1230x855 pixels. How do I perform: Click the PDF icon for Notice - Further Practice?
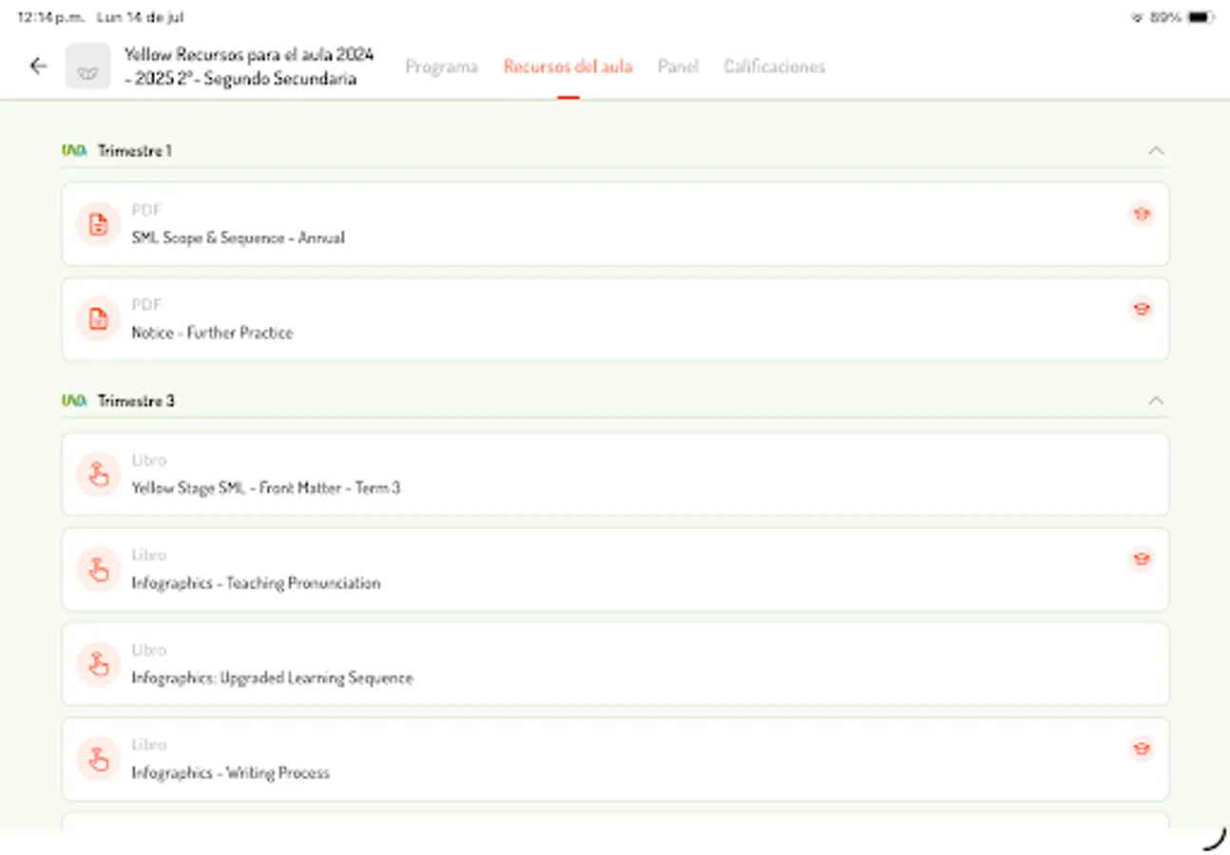[x=98, y=318]
